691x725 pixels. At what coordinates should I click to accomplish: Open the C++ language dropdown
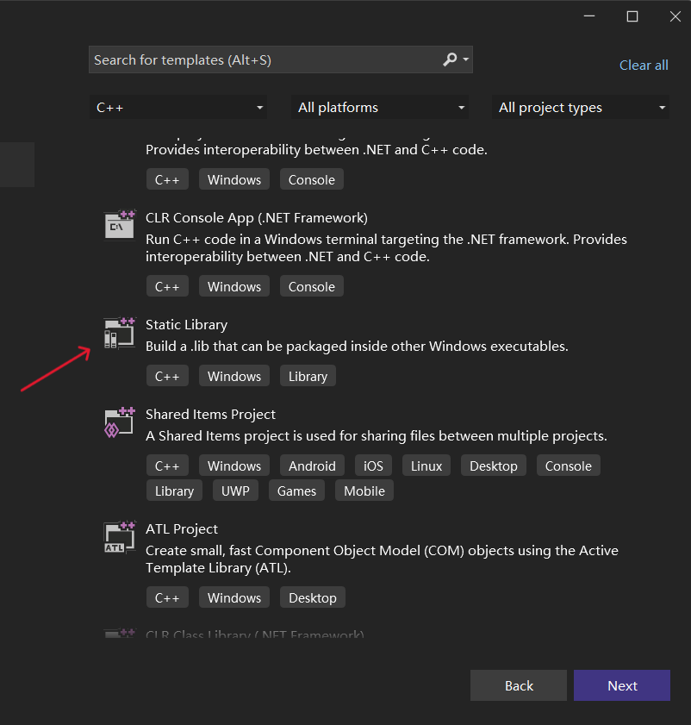click(178, 107)
